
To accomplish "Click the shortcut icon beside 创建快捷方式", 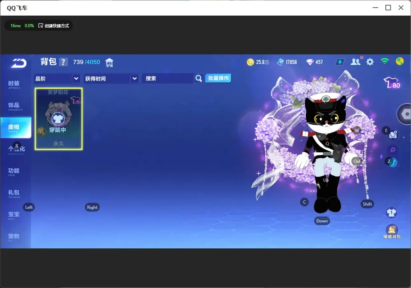I will [40, 26].
